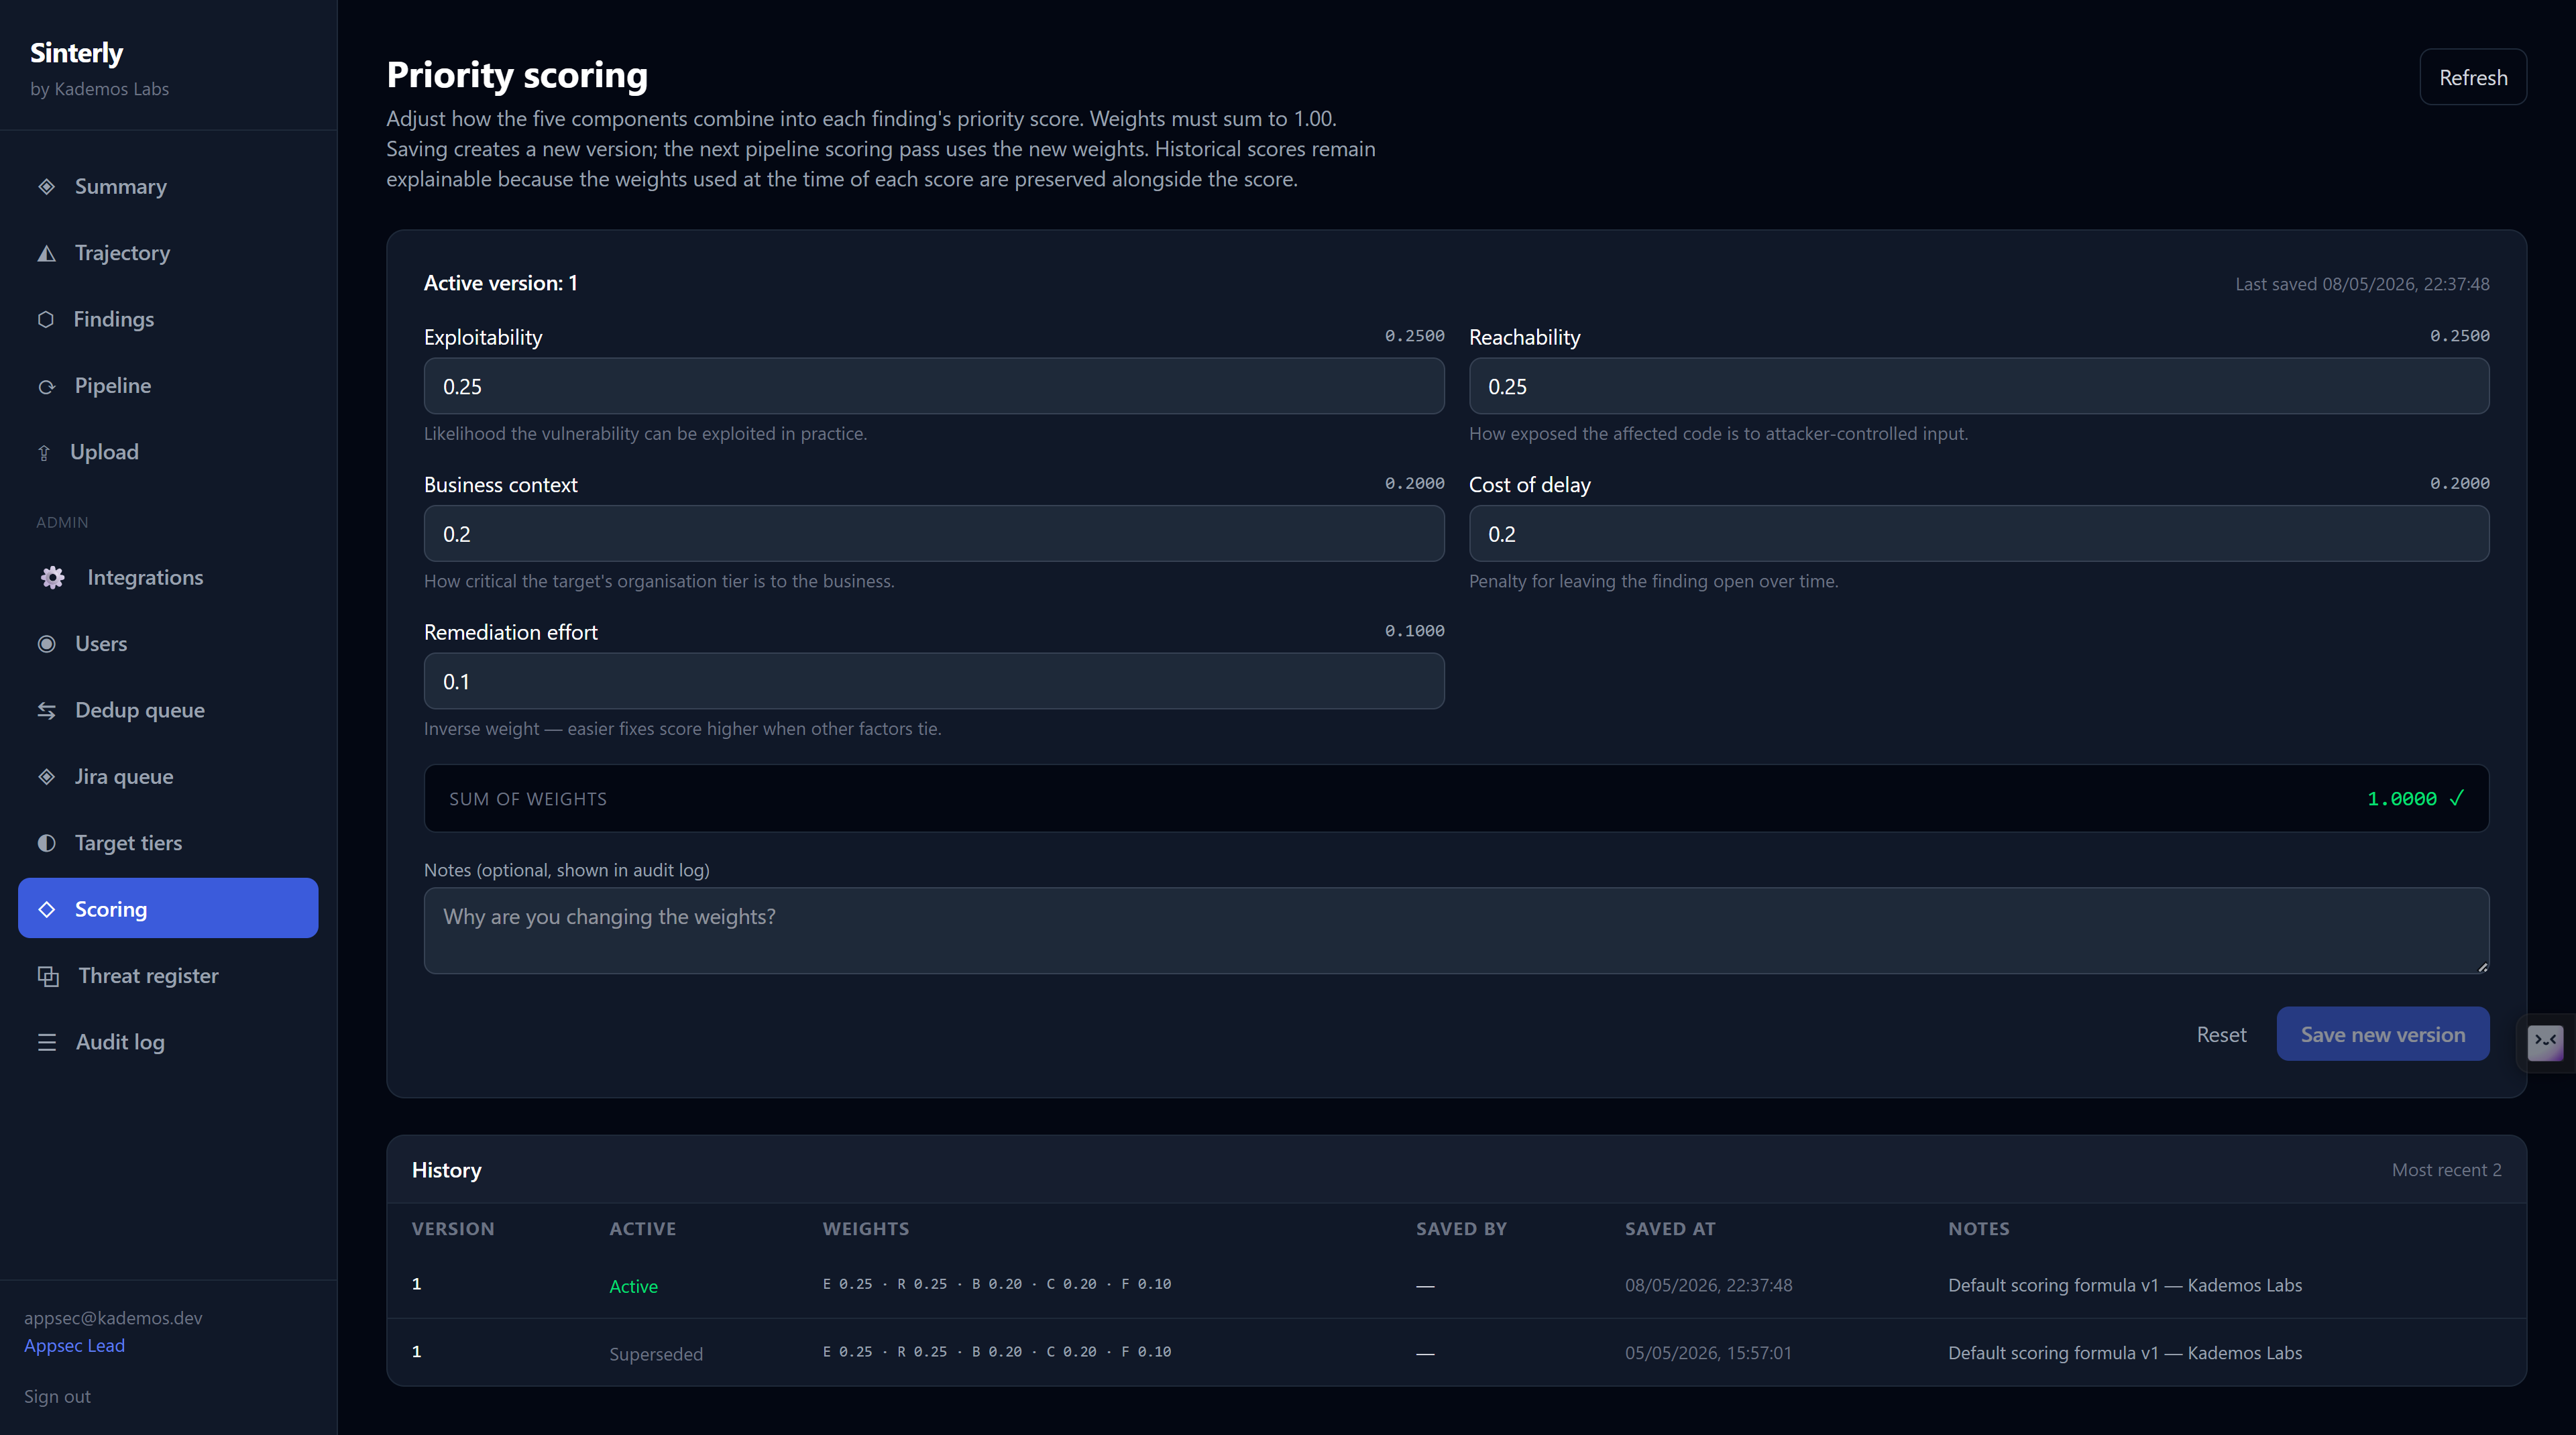Click the Upload arrow icon
This screenshot has width=2576, height=1435.
pyautogui.click(x=44, y=453)
